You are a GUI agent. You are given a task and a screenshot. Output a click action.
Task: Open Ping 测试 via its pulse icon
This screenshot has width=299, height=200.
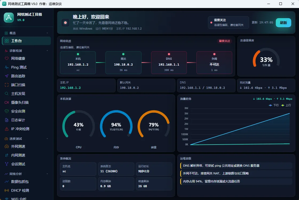click(7, 67)
